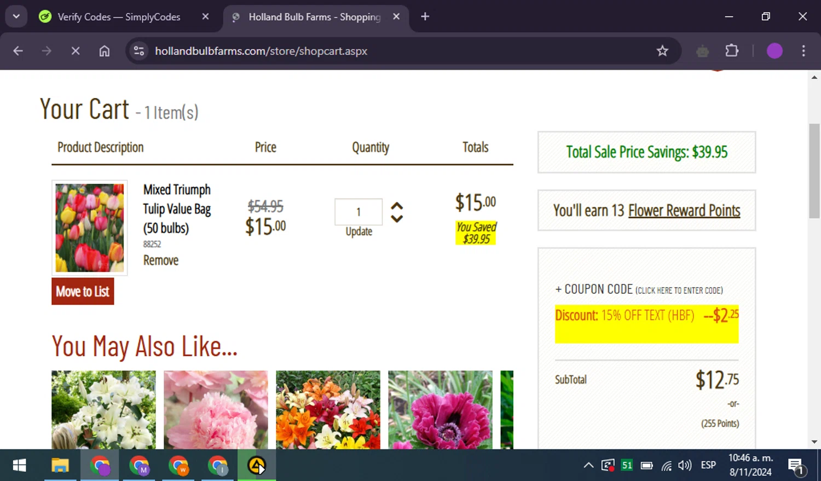Open the battery status tray icon
This screenshot has height=481, width=821.
coord(646,465)
